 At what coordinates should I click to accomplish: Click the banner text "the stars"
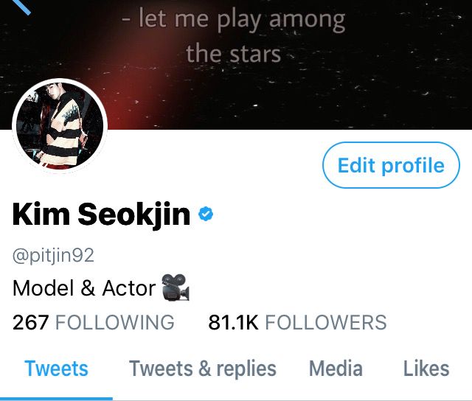point(234,54)
